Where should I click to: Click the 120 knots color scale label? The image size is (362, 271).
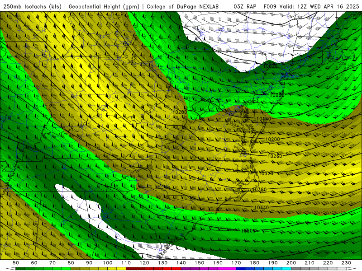tap(144, 263)
